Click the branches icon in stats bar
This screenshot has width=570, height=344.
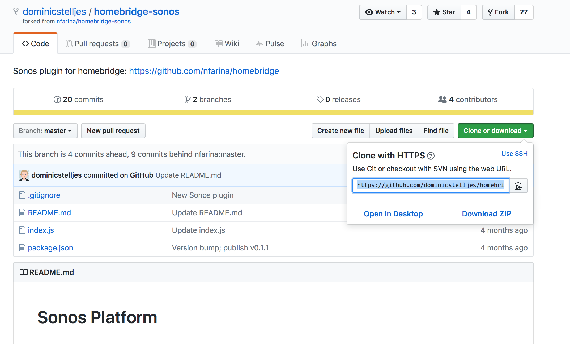pyautogui.click(x=188, y=99)
